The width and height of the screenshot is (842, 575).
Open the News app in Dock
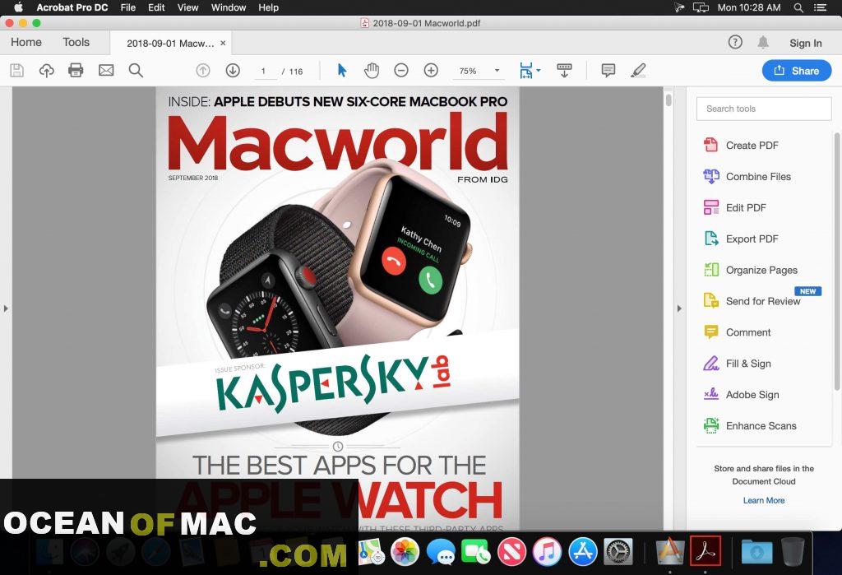[511, 552]
